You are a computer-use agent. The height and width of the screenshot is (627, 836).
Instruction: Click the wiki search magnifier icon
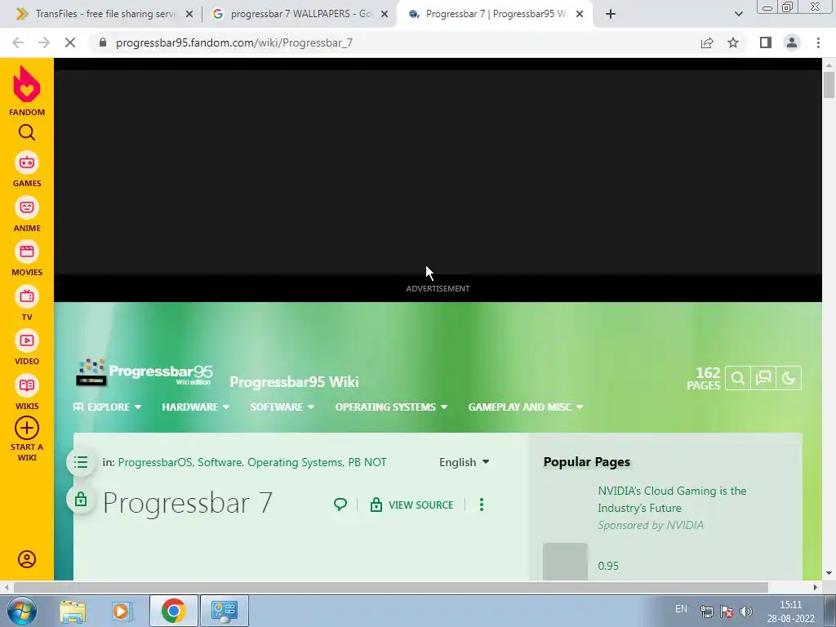click(x=738, y=379)
